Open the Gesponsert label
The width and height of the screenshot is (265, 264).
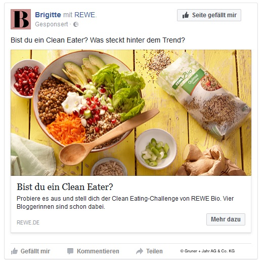[52, 24]
